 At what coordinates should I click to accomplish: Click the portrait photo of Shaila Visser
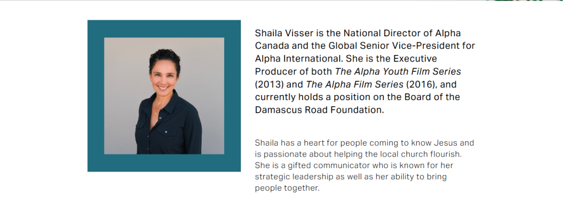point(164,96)
